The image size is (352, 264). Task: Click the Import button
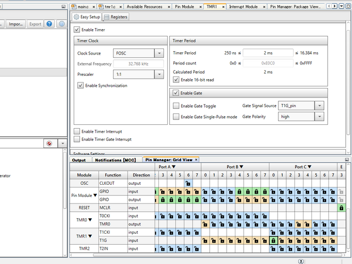tap(16, 24)
